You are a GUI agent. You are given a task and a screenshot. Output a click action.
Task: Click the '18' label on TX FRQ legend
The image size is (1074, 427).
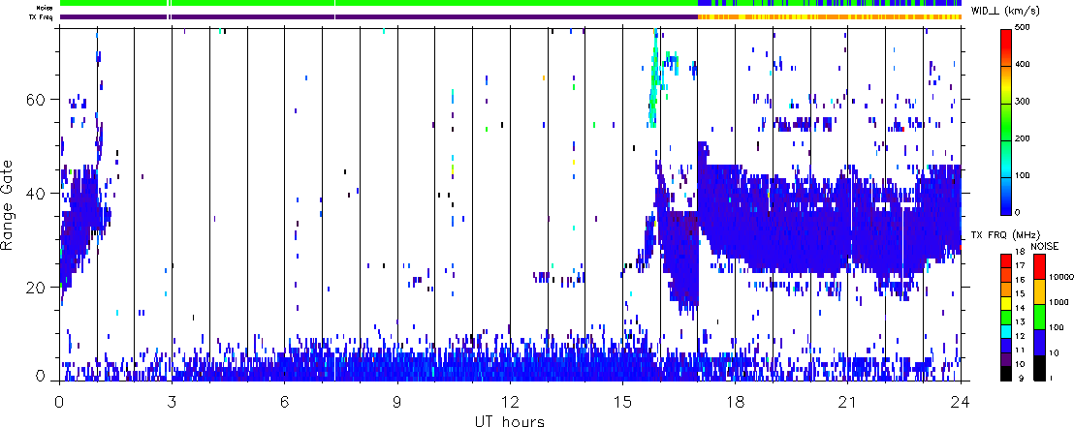[x=1018, y=251]
